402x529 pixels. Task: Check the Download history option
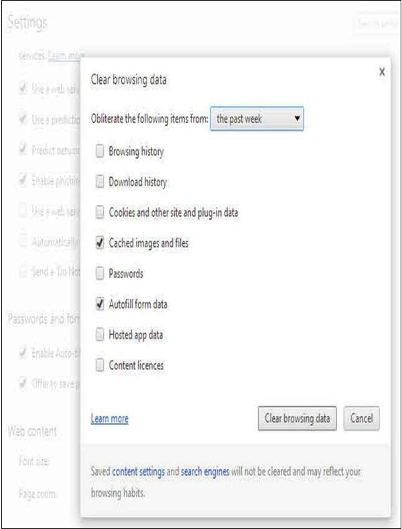pyautogui.click(x=100, y=182)
